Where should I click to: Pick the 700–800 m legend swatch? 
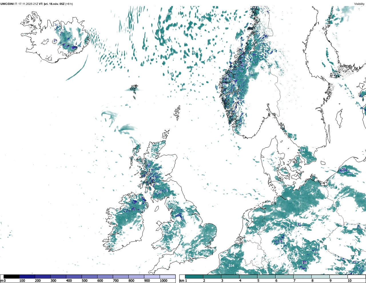[121, 276]
